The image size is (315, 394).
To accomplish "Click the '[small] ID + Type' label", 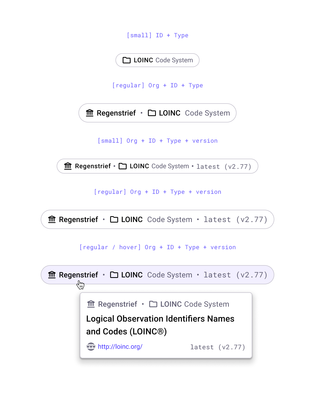I will pyautogui.click(x=157, y=35).
